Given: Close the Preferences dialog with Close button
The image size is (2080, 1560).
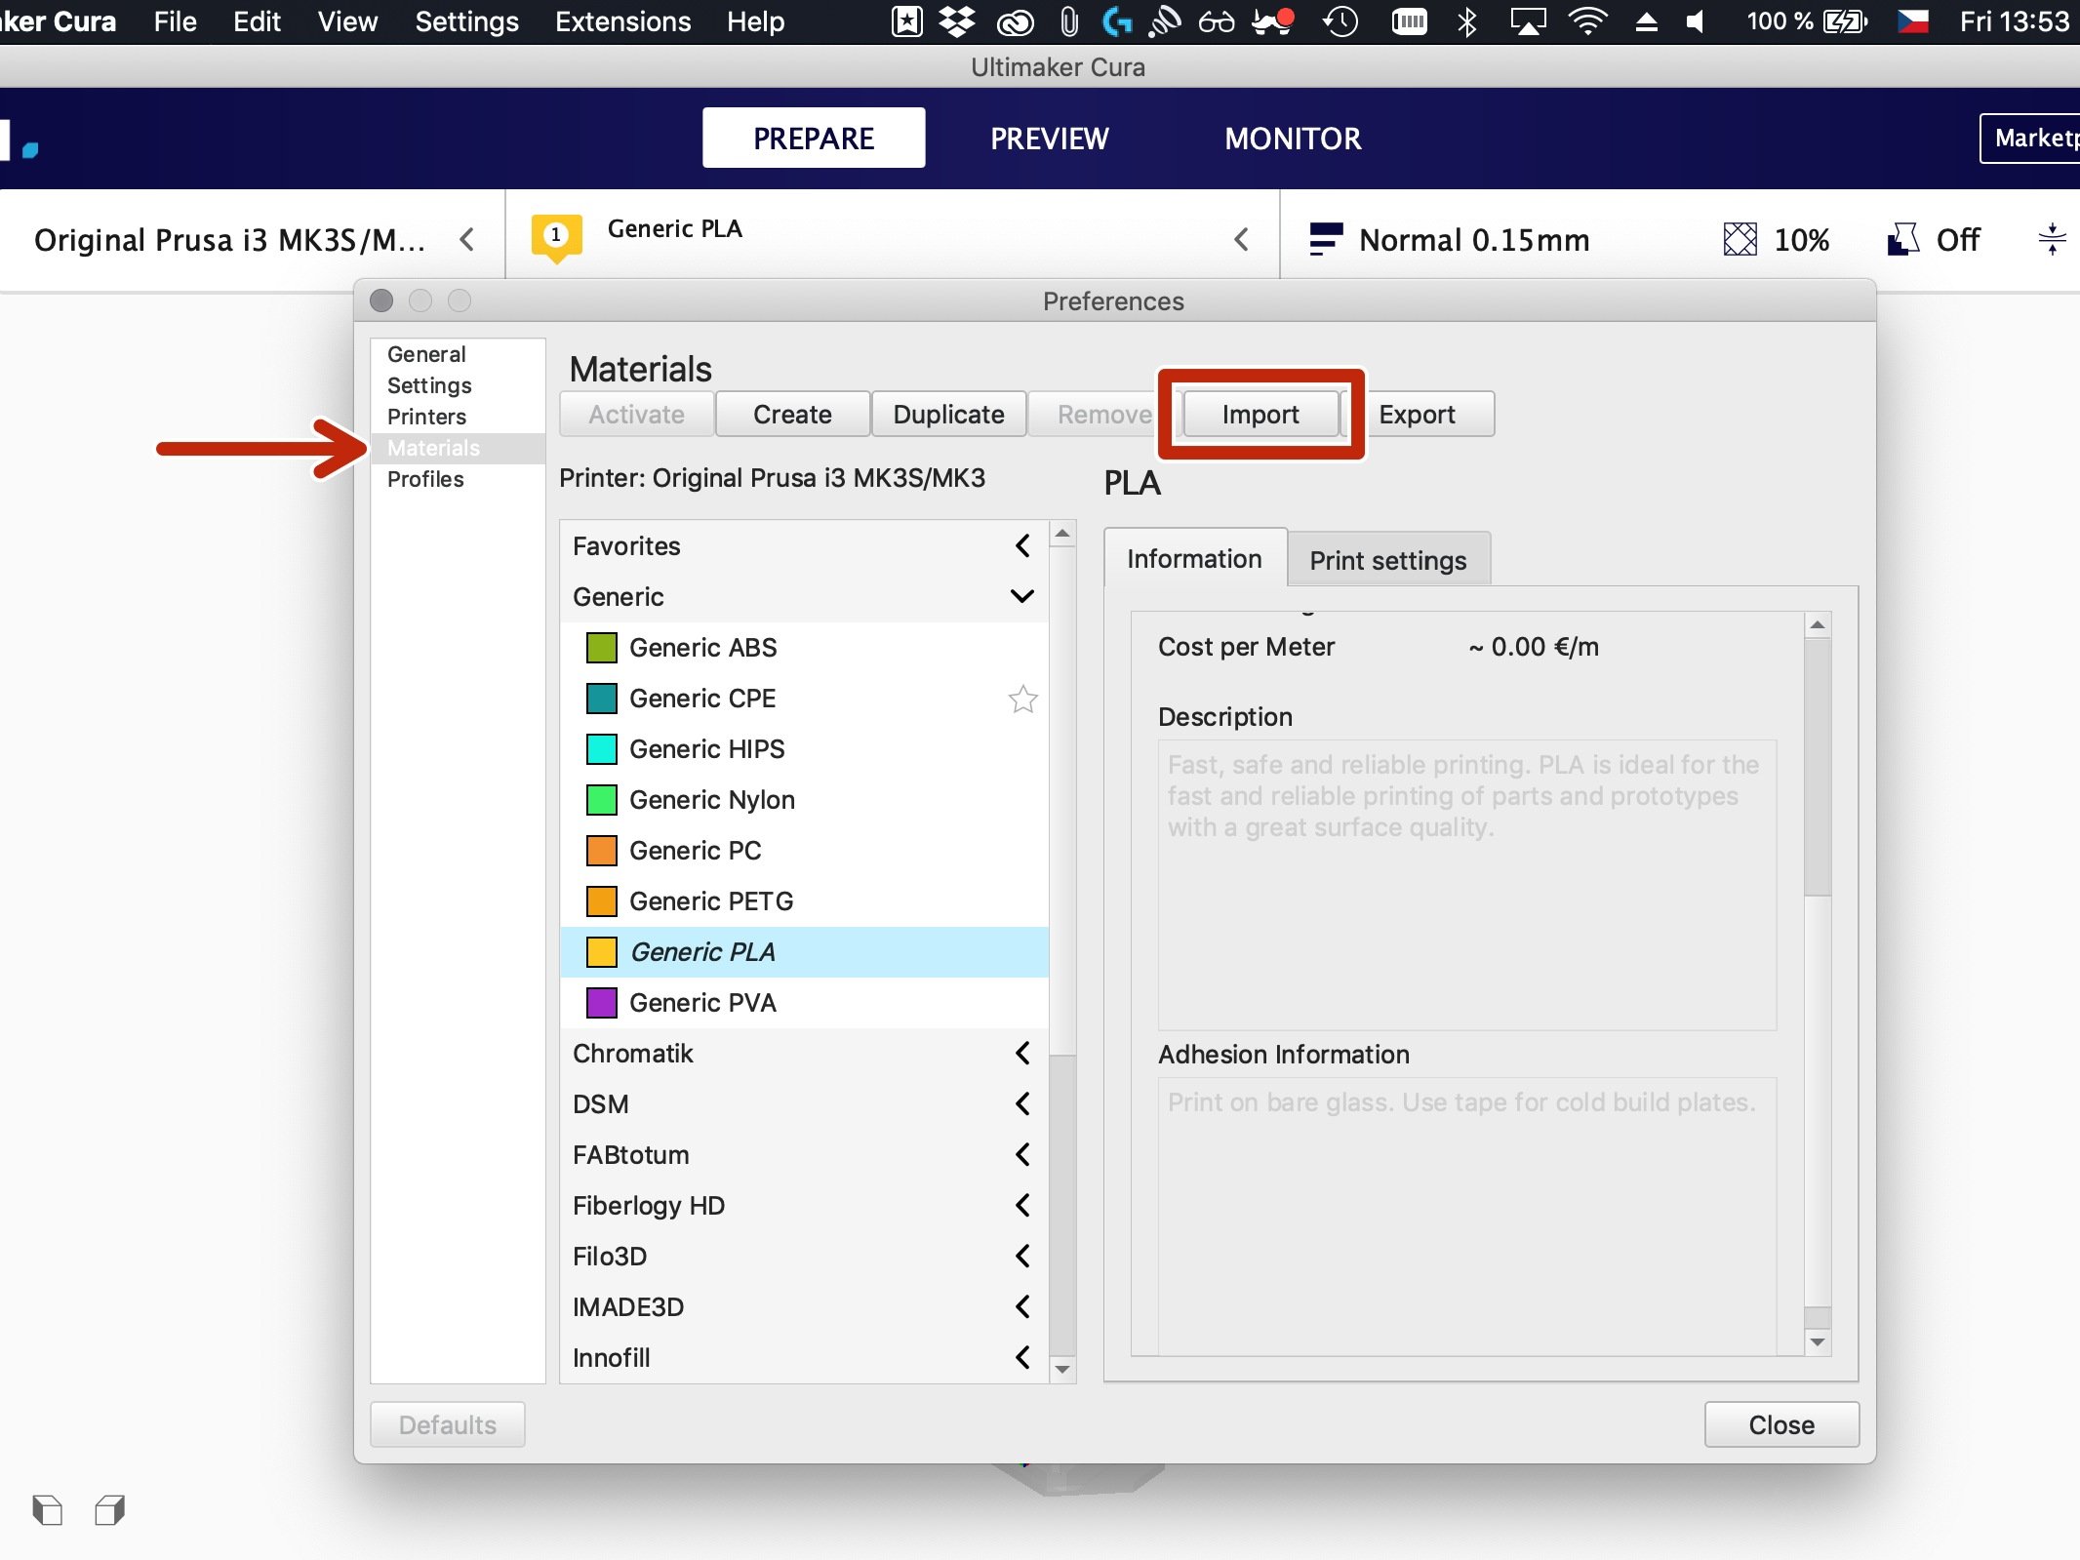Looking at the screenshot, I should [x=1781, y=1424].
